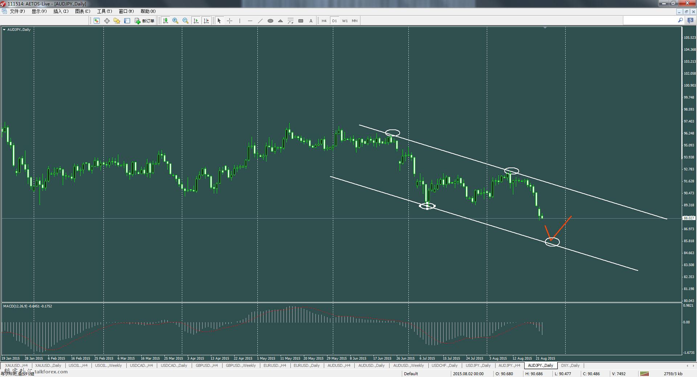Image resolution: width=697 pixels, height=377 pixels.
Task: Switch to the EURUSD.,Daily chart tab
Action: [306, 365]
